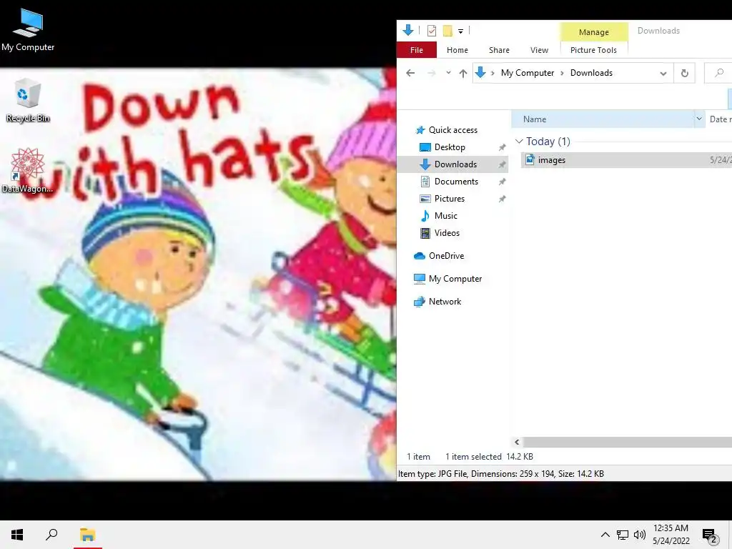Open the recent locations dropdown

click(448, 73)
